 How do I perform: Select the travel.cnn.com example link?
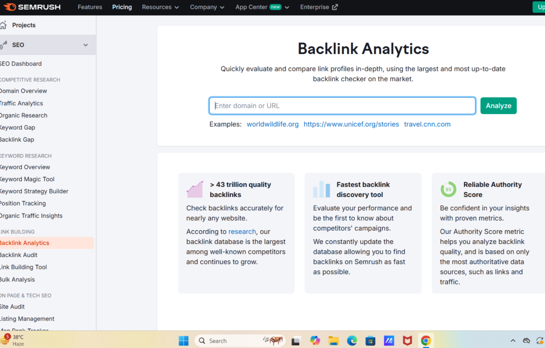pos(427,124)
